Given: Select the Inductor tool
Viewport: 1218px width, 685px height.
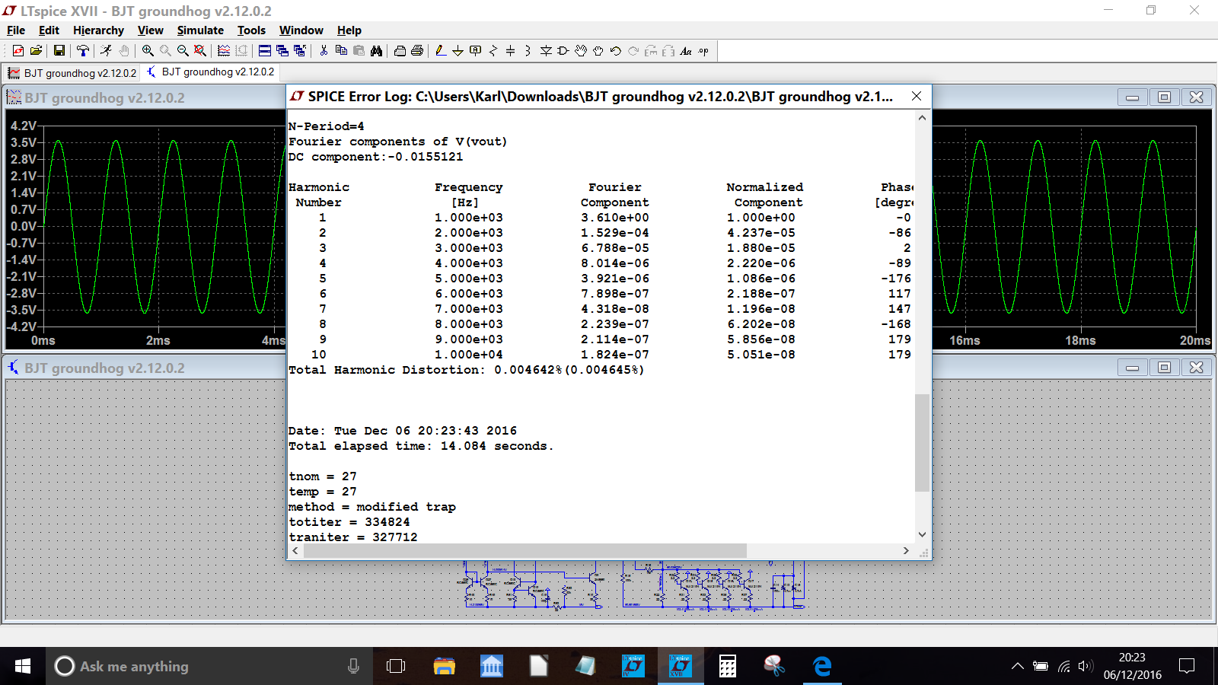Looking at the screenshot, I should click(x=528, y=51).
